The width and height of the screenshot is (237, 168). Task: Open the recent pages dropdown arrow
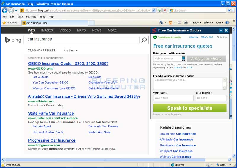pos(16,10)
